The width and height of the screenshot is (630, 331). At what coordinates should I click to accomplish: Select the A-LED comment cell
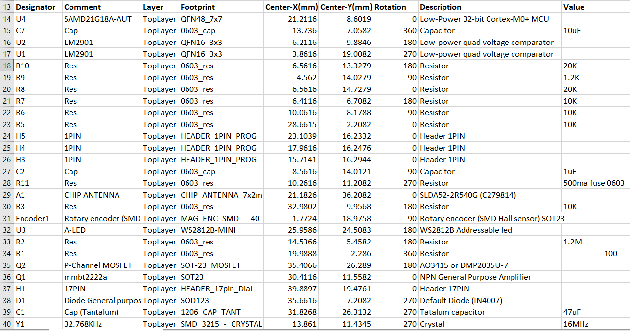(x=102, y=230)
